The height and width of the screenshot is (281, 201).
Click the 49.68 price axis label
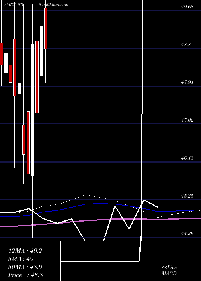[x=187, y=7]
